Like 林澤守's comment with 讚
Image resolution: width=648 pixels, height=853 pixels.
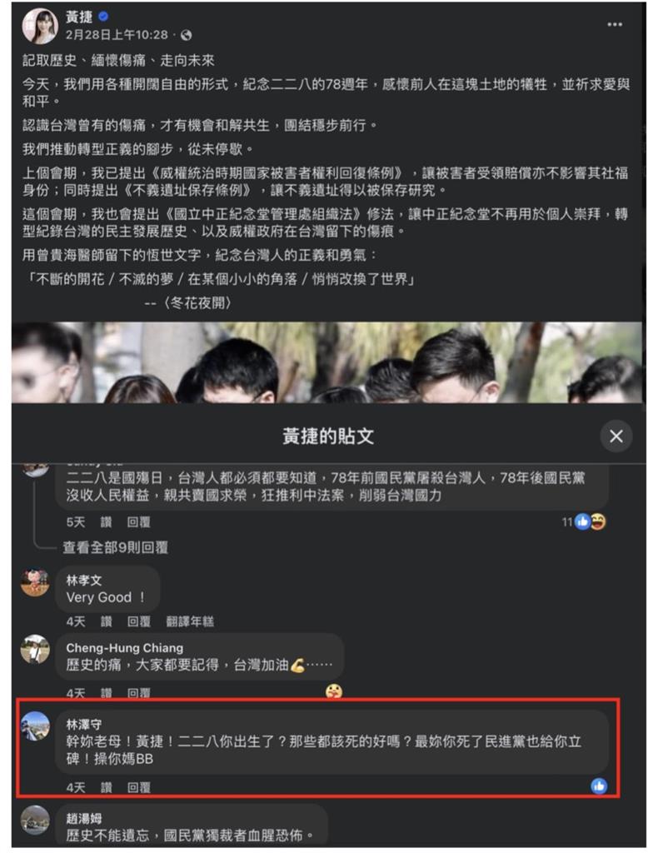106,787
